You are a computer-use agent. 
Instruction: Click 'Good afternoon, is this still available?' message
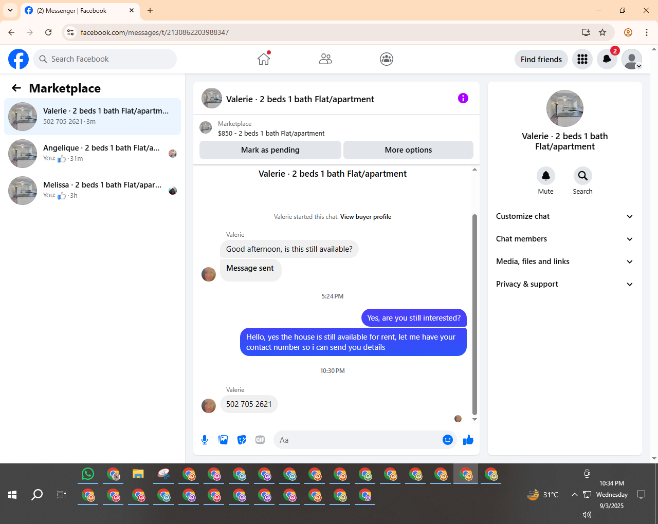pyautogui.click(x=289, y=249)
